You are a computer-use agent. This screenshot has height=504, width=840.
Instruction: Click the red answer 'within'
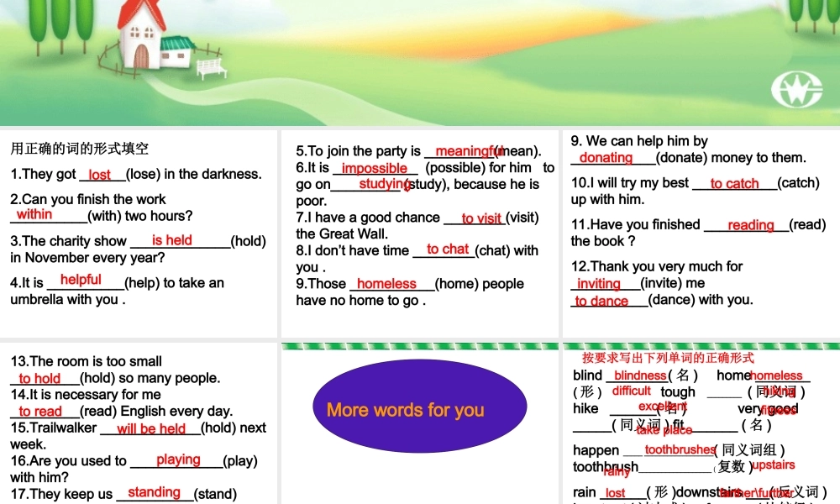coord(34,214)
